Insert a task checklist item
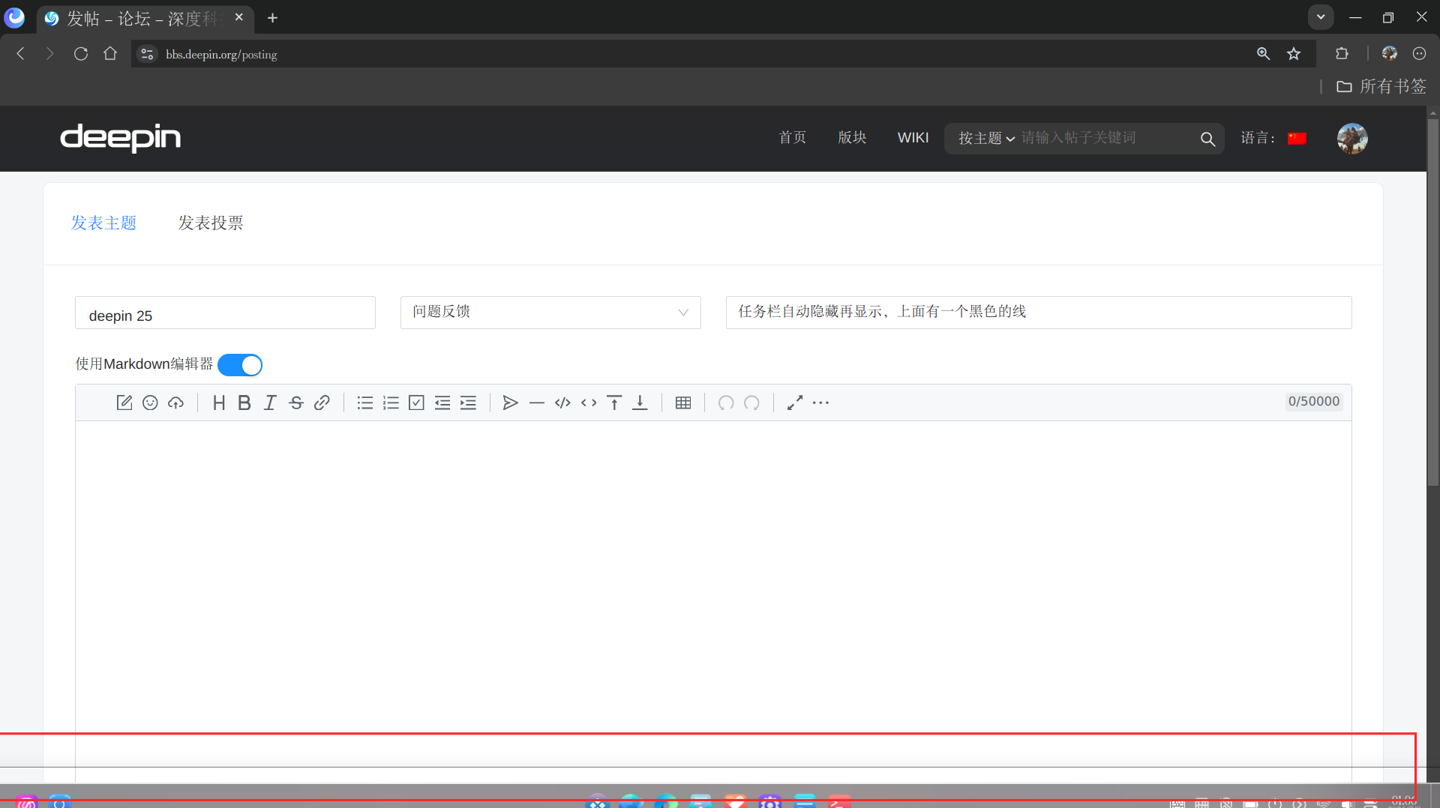The image size is (1440, 808). [x=416, y=403]
